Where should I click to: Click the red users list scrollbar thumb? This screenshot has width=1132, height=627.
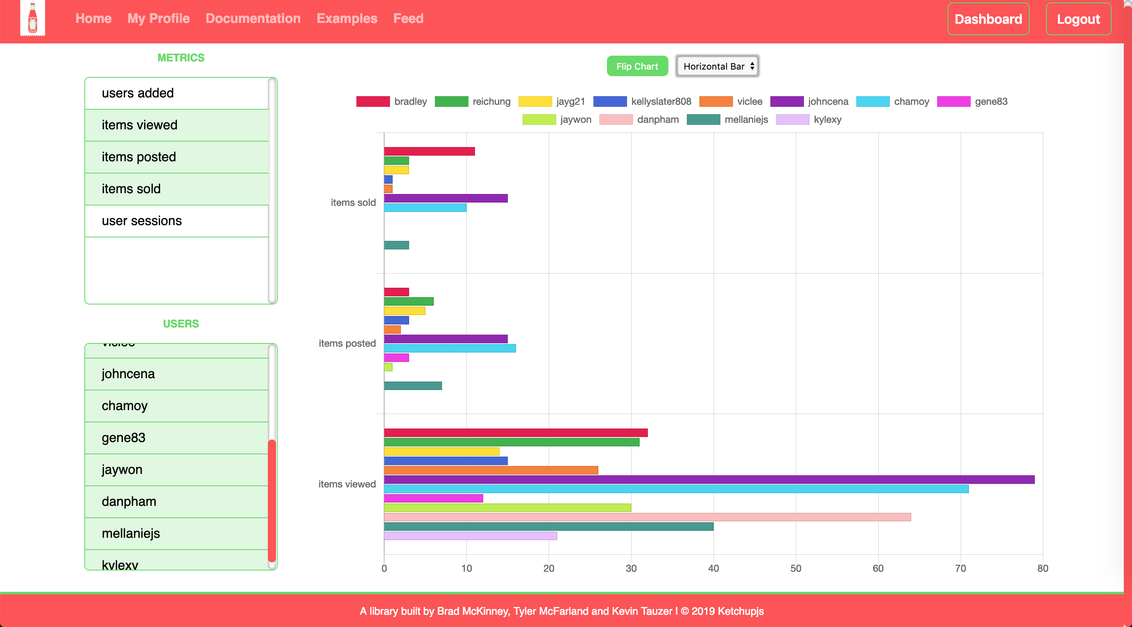(x=272, y=501)
